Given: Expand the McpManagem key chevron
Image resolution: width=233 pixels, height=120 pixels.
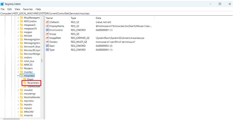Looking at the screenshot, I should (18, 18).
